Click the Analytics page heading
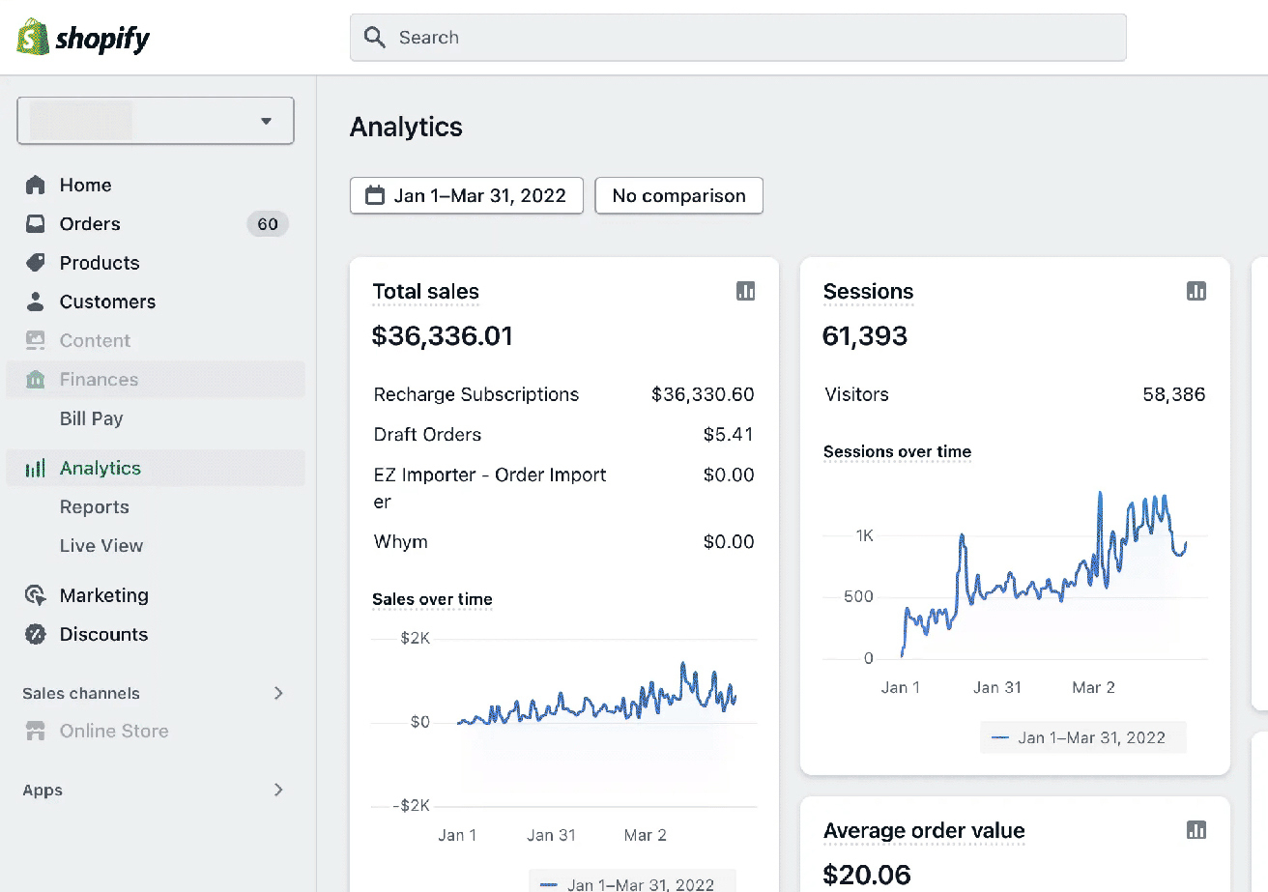 (x=406, y=127)
